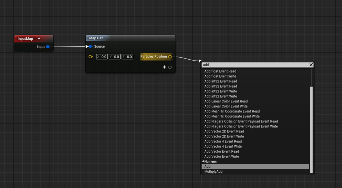Edit the Y value field on Map Get

115,57
